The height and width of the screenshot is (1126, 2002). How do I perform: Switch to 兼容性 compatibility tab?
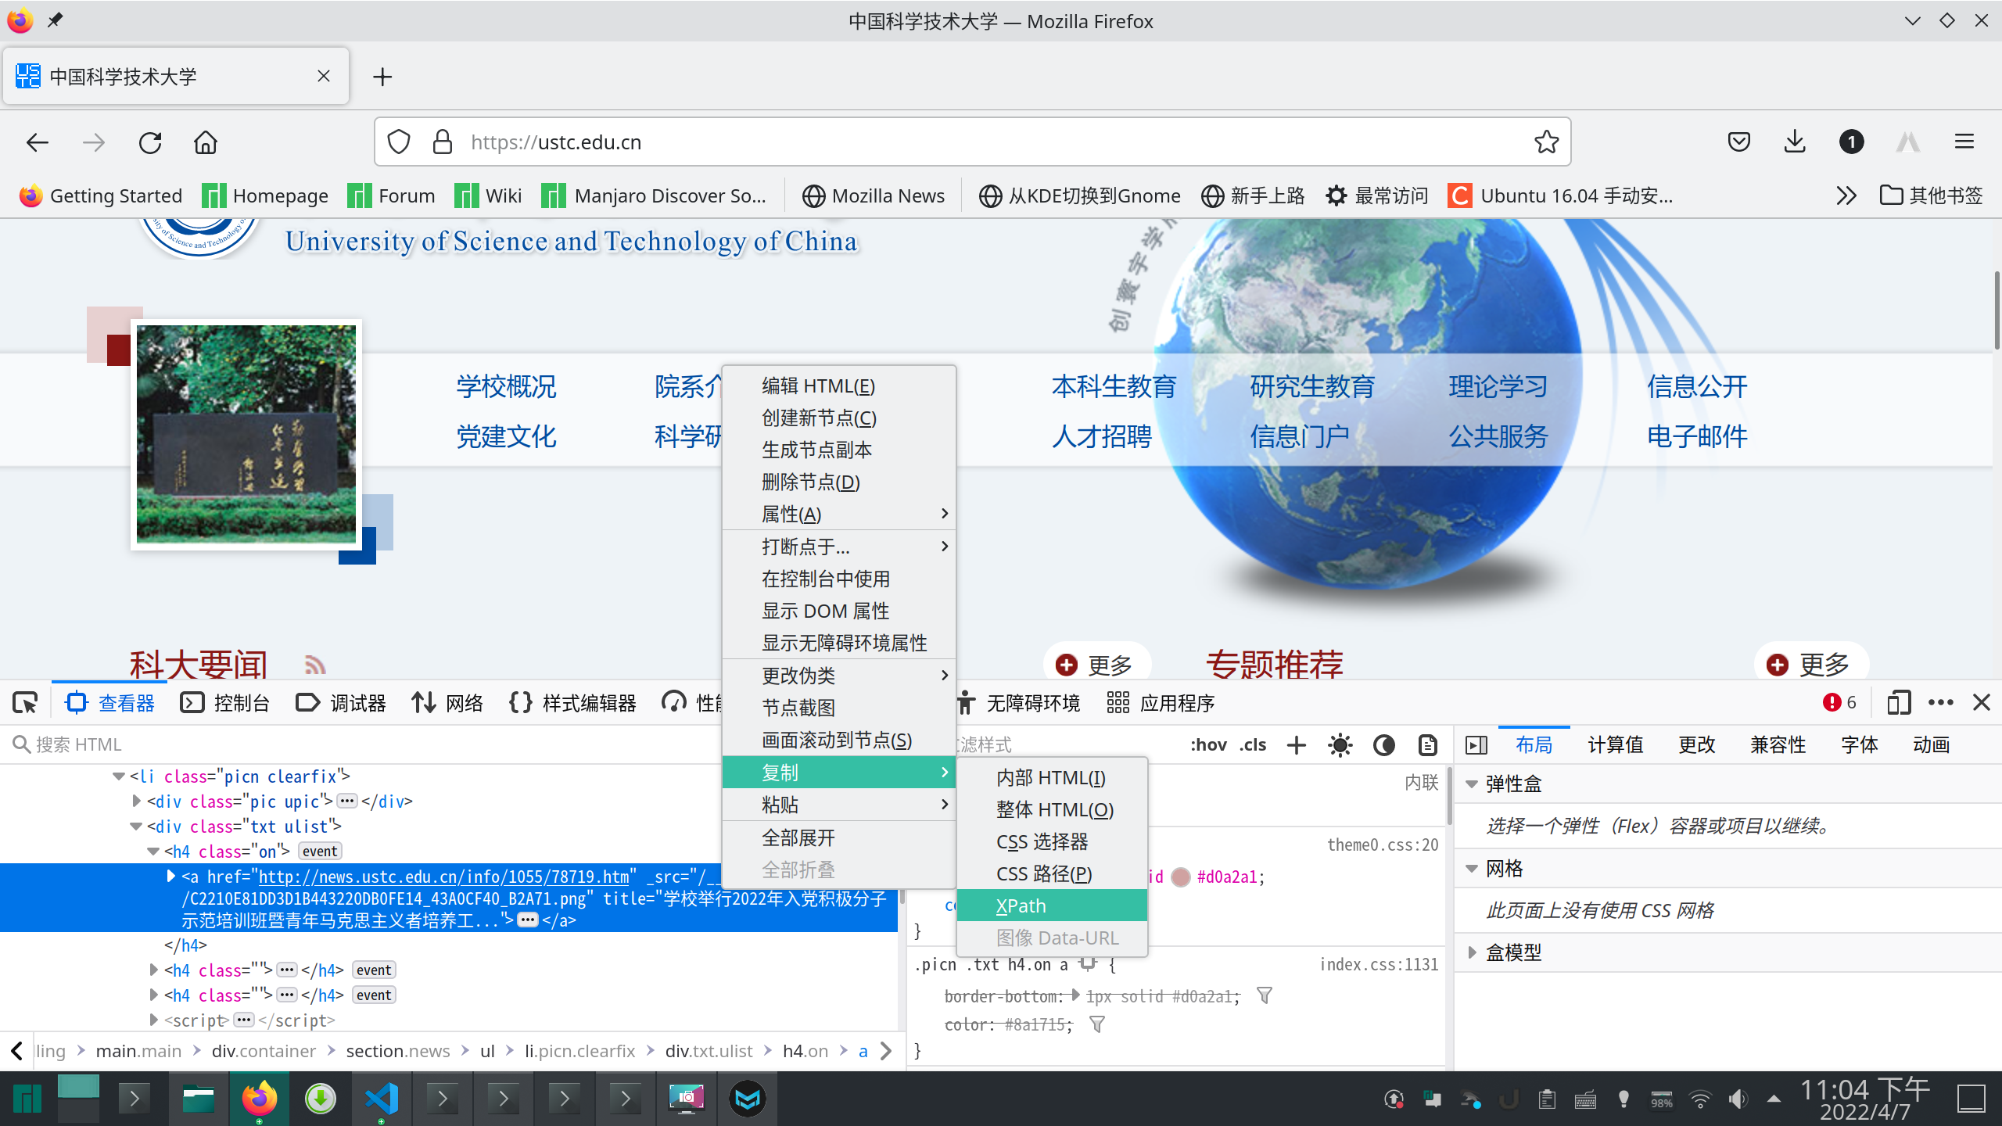pyautogui.click(x=1778, y=745)
